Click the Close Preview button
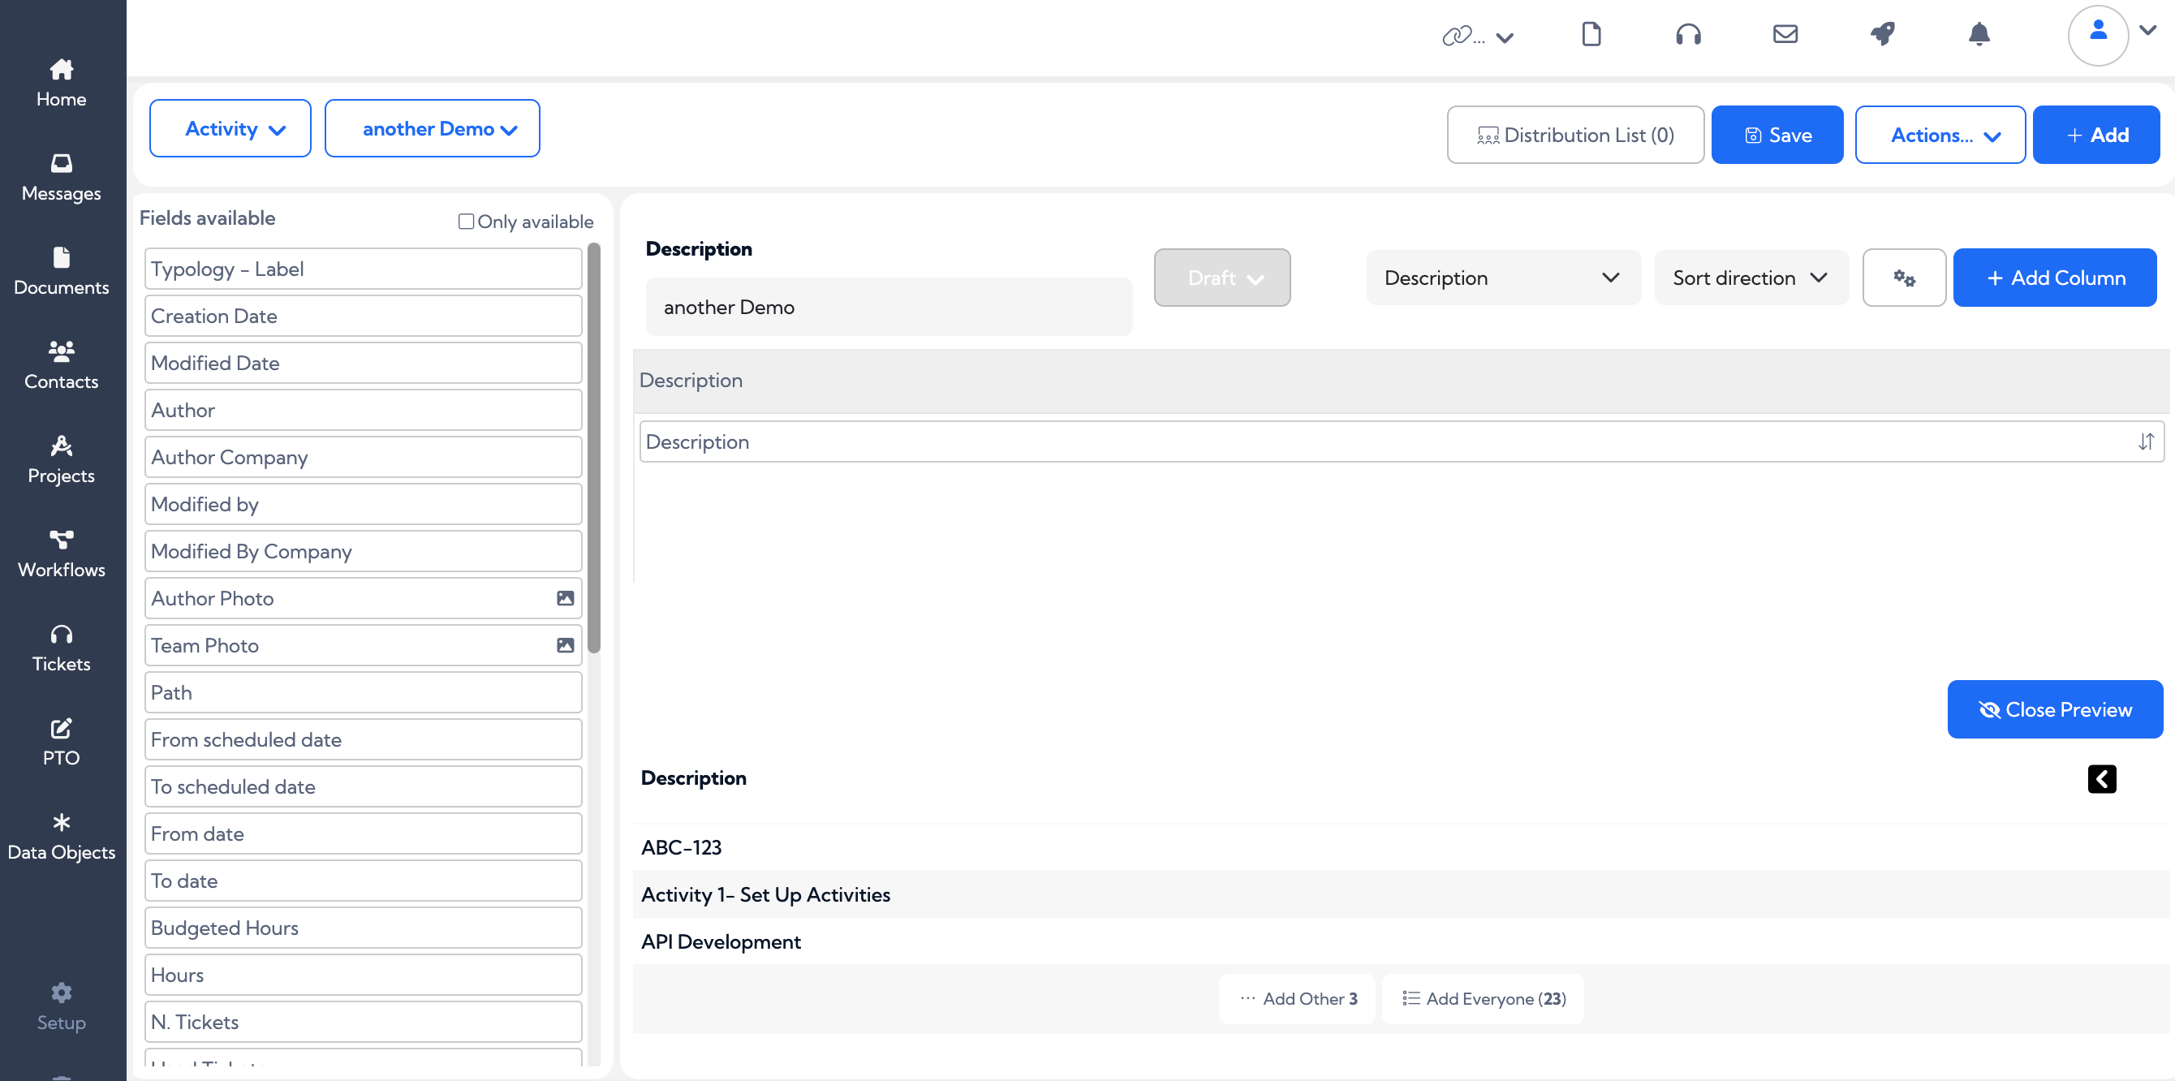The image size is (2175, 1081). (2054, 709)
